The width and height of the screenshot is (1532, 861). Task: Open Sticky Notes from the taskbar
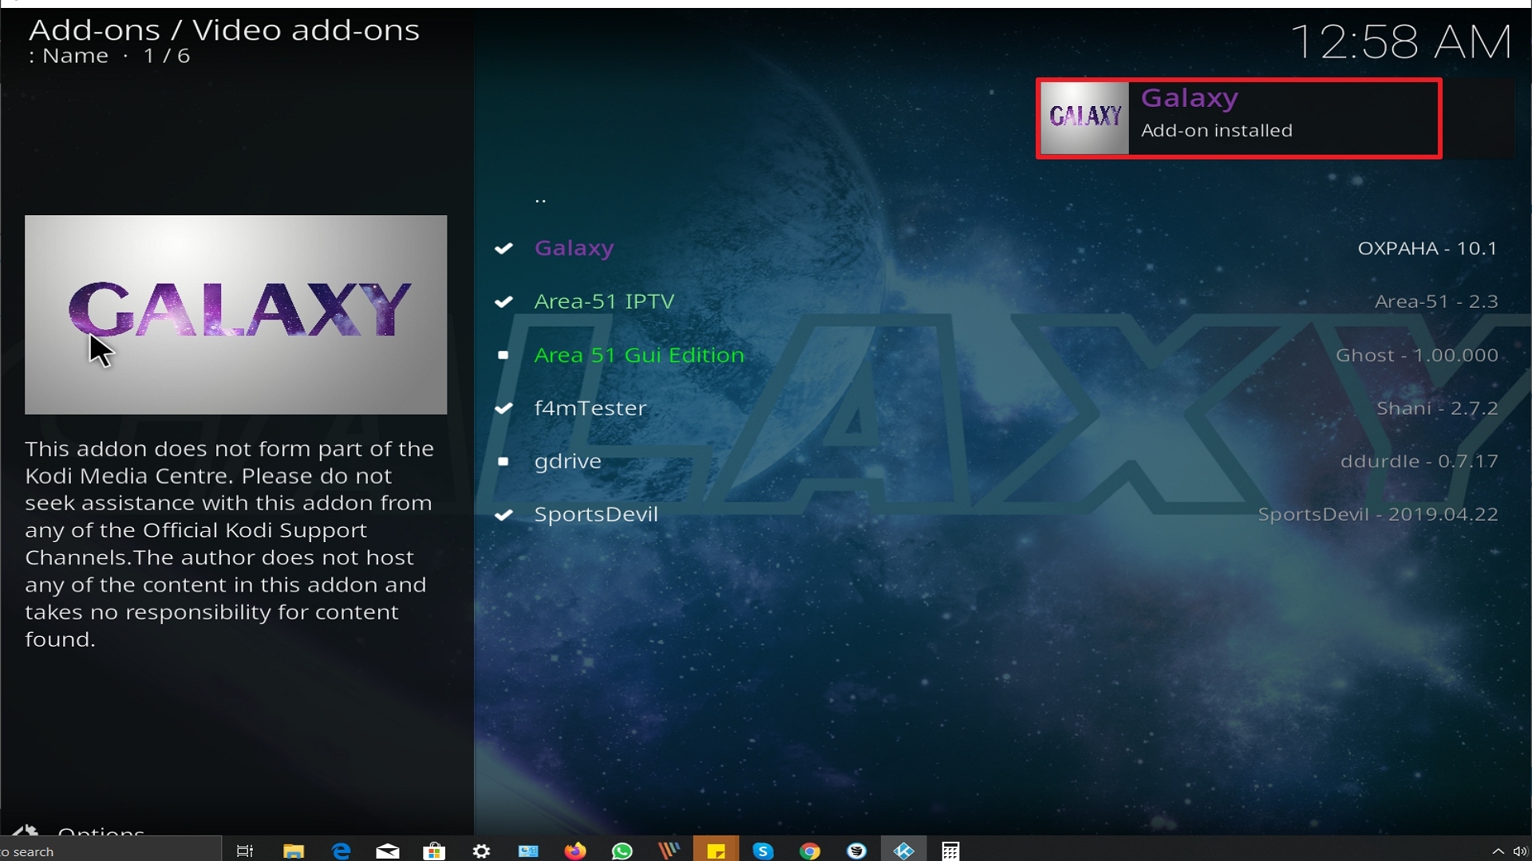coord(716,851)
